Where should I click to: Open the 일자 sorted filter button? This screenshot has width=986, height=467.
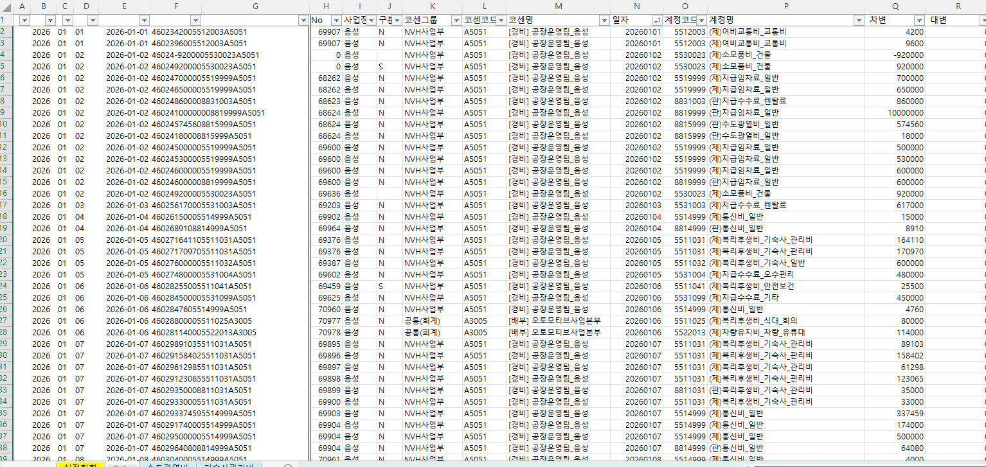(656, 21)
